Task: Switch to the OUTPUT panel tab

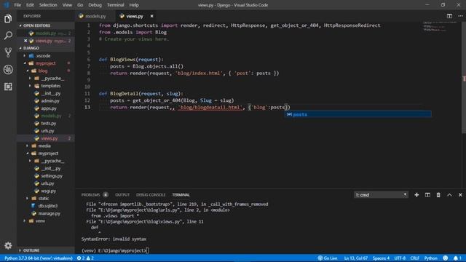Action: [122, 195]
